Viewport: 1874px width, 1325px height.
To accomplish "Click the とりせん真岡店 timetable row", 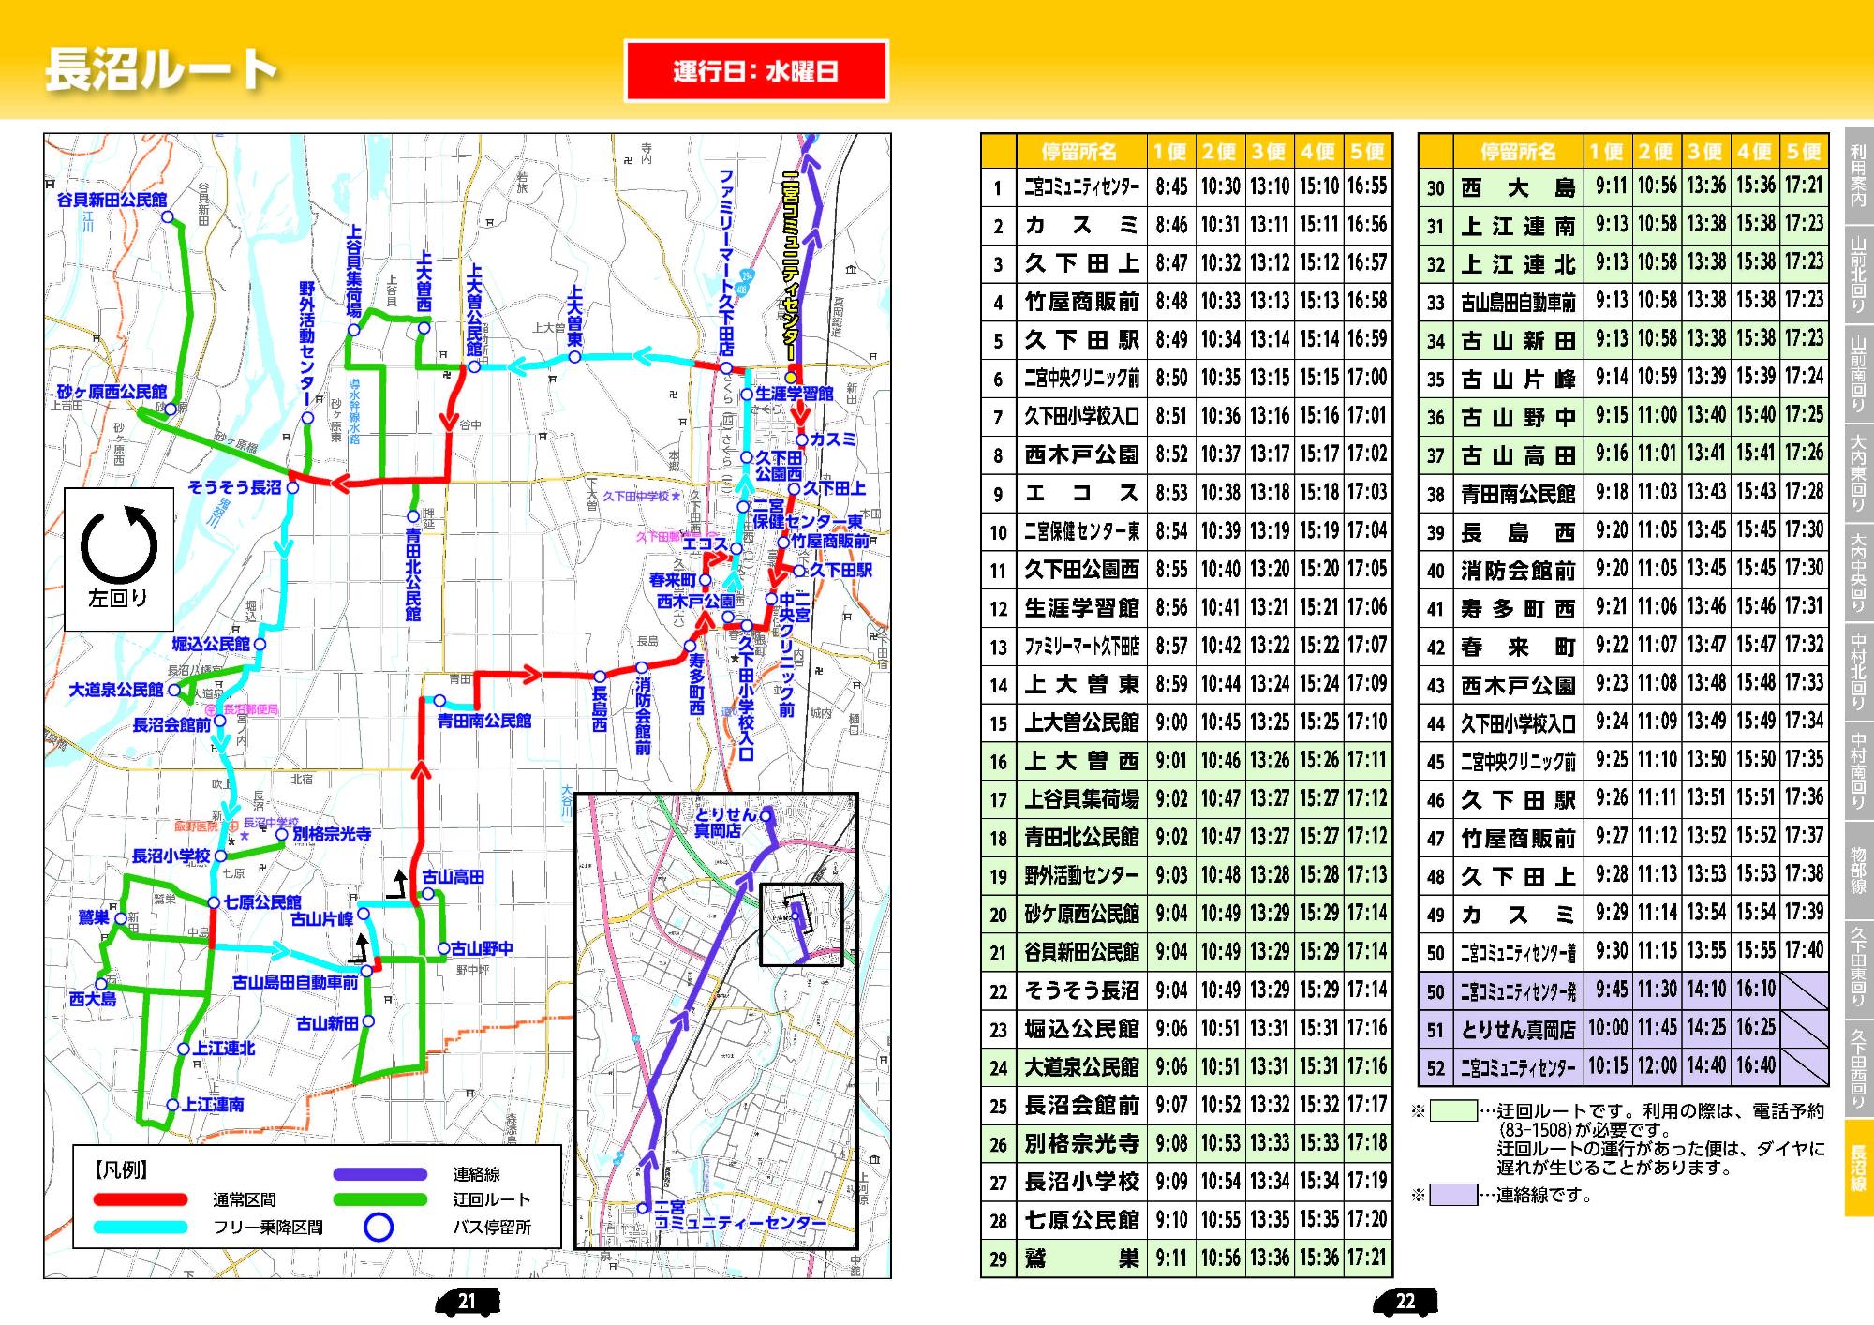I will coord(1518,1029).
